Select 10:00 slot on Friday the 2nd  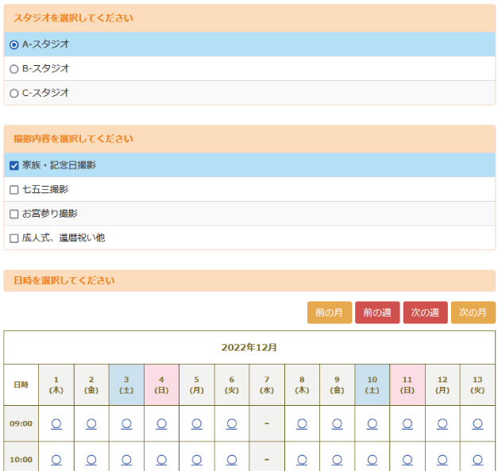[x=91, y=459]
